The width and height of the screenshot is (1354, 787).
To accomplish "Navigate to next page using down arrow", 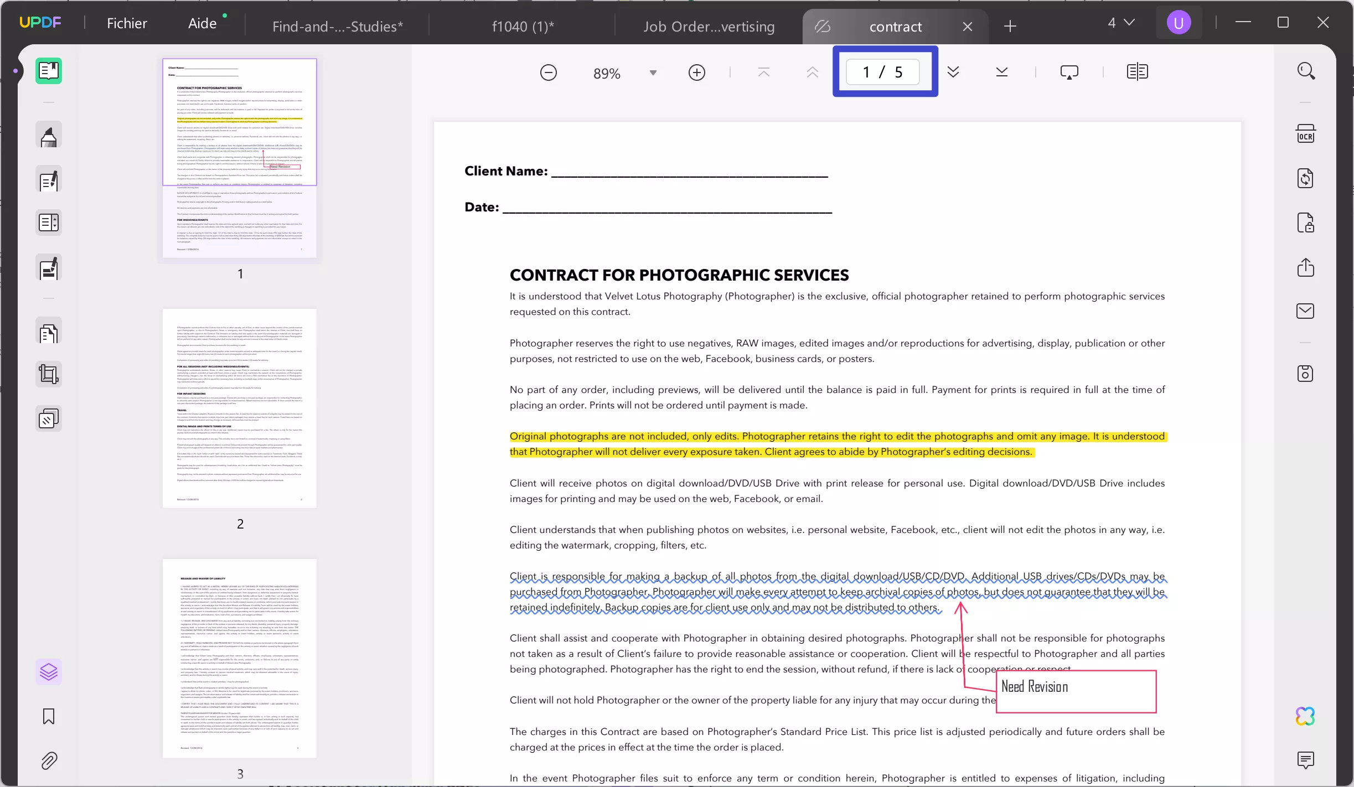I will 953,72.
